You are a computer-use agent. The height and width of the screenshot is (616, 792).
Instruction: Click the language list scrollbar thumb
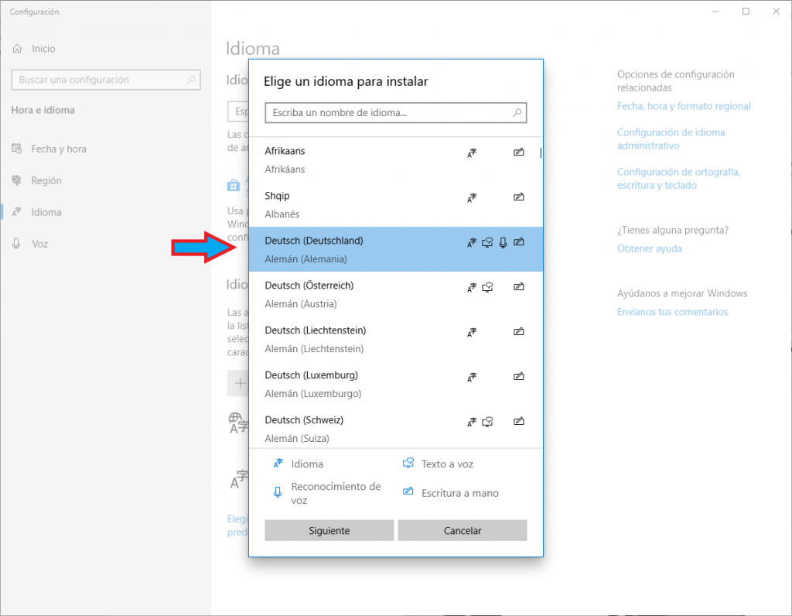tap(541, 152)
